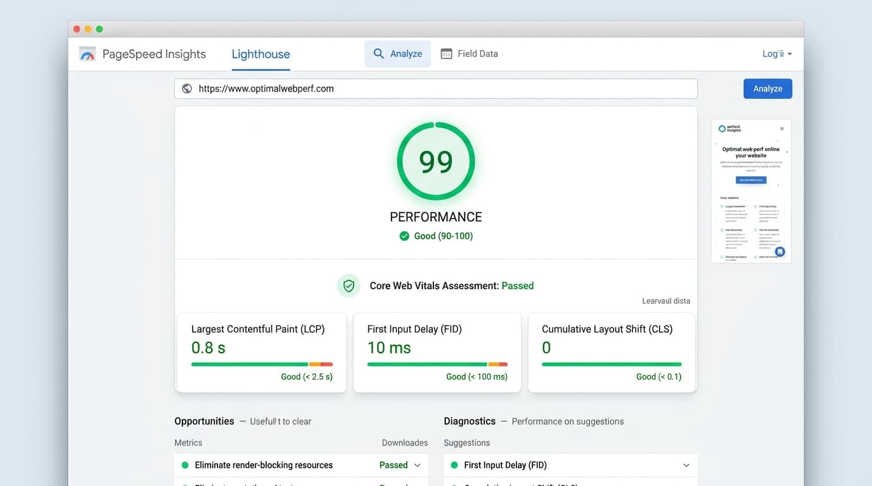The width and height of the screenshot is (872, 486).
Task: Click the blue Analyze button
Action: (767, 89)
